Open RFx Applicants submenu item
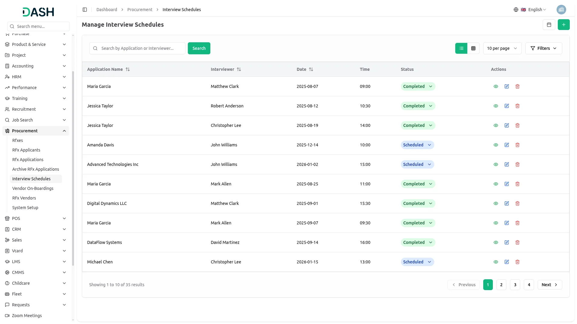Screen dimensions: 577x324 tap(26, 150)
